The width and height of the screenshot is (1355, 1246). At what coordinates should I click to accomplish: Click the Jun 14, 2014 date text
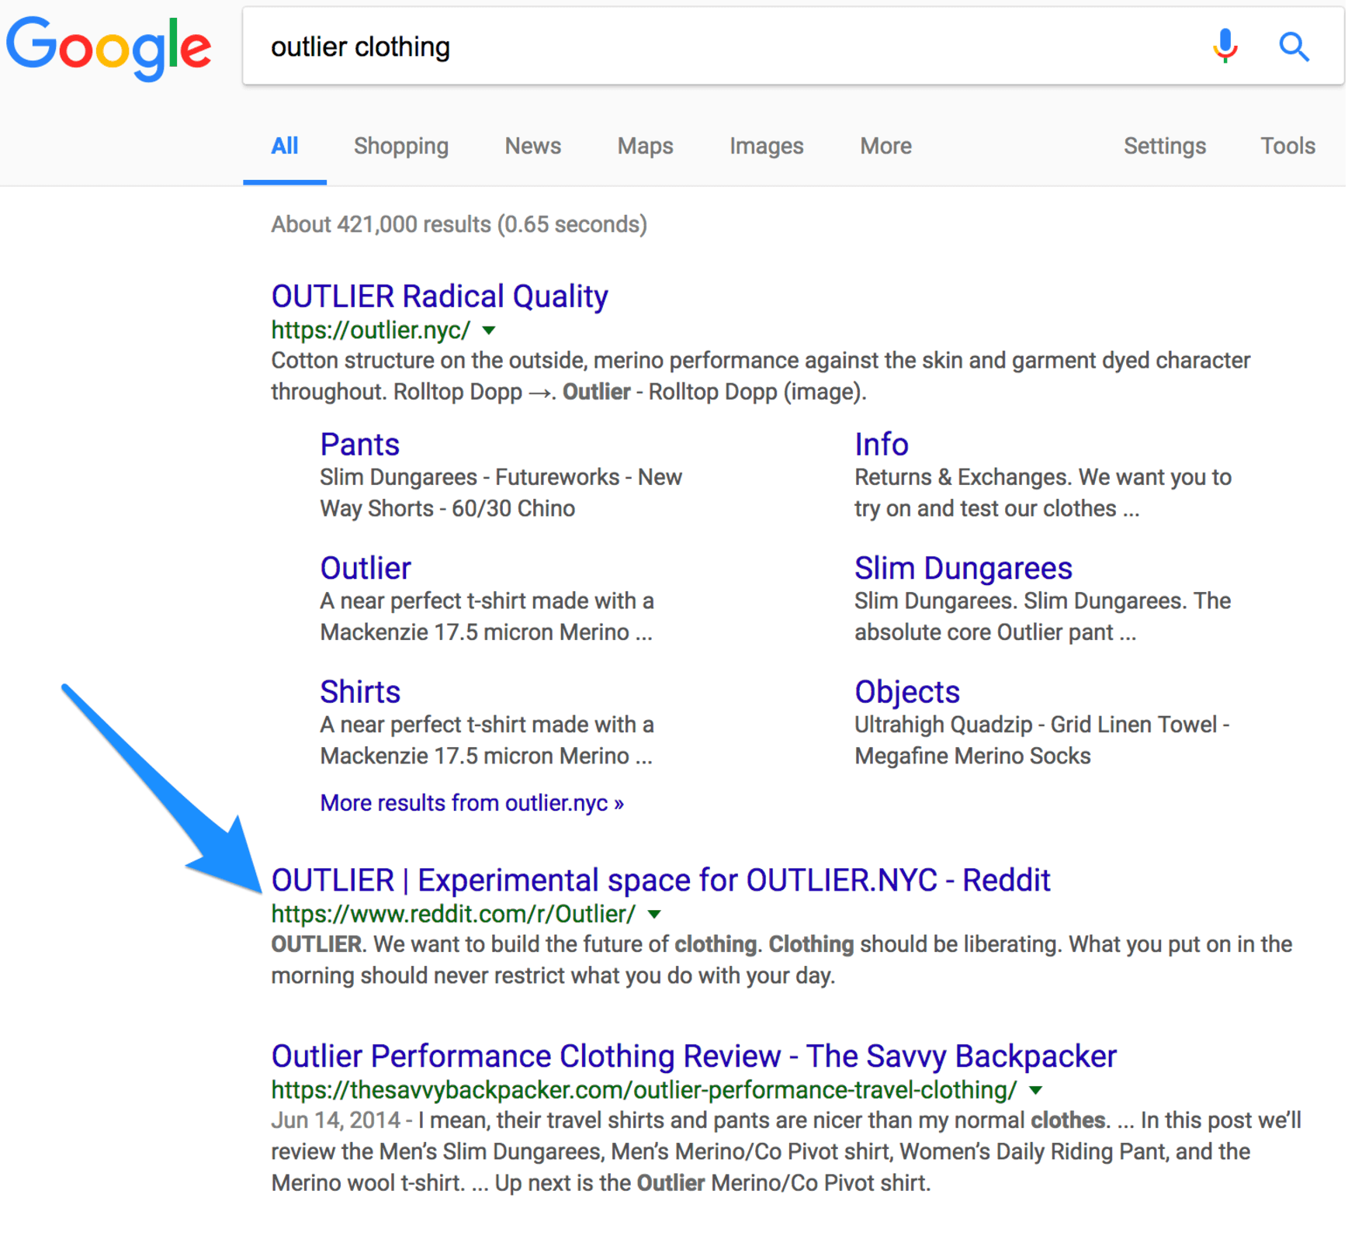coord(335,1121)
